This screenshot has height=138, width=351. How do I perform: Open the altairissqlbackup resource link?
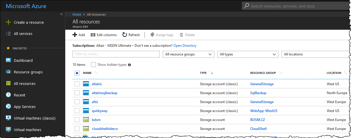[104, 93]
